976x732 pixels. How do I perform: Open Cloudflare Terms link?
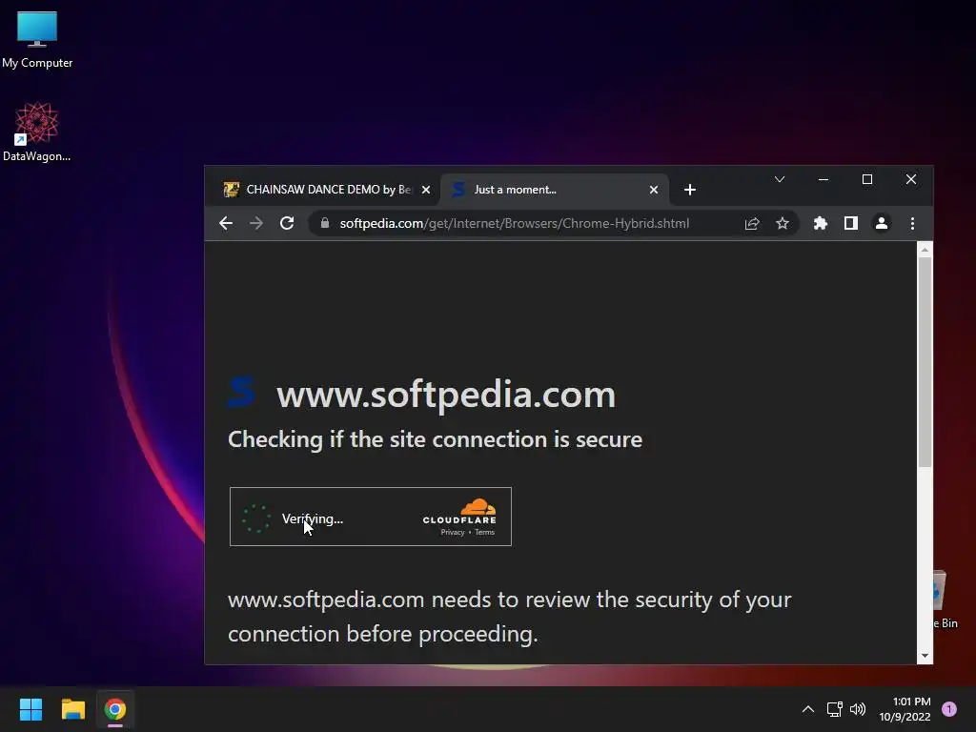click(x=485, y=532)
